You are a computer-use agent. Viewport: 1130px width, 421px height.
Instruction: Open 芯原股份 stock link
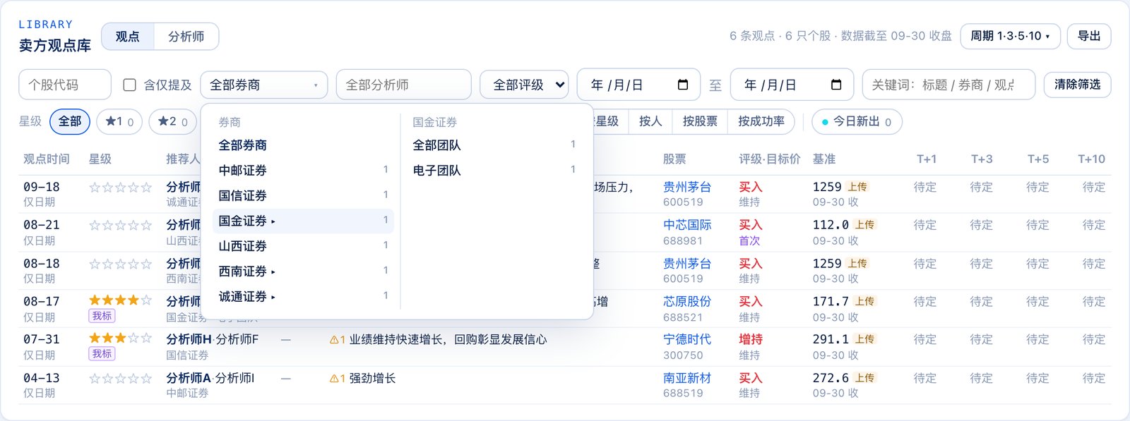click(x=687, y=301)
